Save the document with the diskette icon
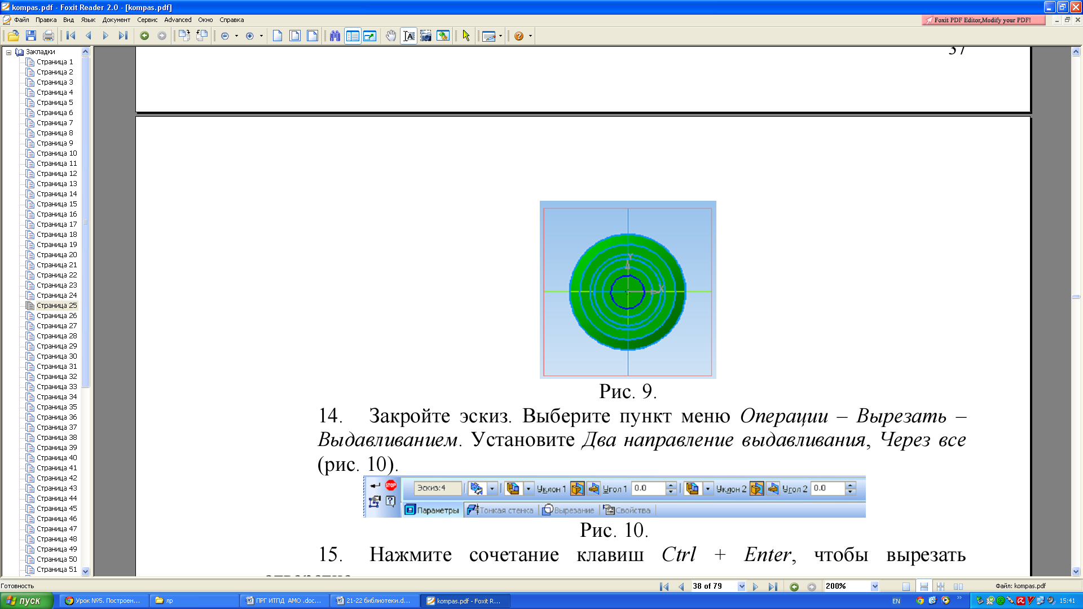Viewport: 1083px width, 609px height. [x=31, y=36]
